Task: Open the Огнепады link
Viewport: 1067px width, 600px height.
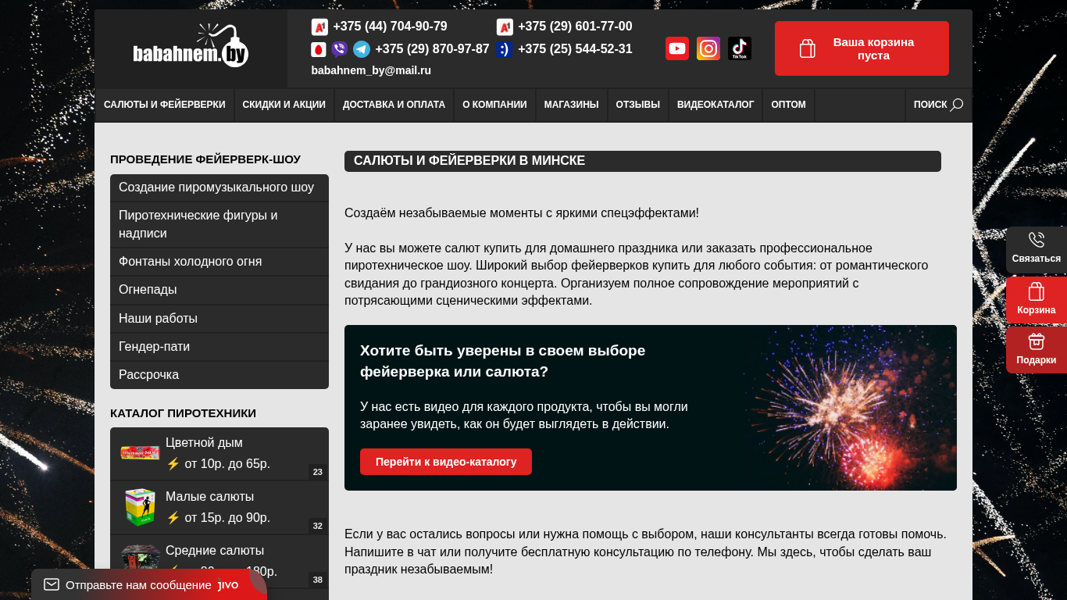Action: 219,290
